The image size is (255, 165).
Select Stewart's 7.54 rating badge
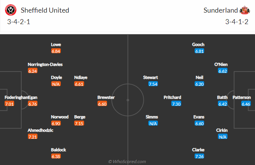click(153, 84)
